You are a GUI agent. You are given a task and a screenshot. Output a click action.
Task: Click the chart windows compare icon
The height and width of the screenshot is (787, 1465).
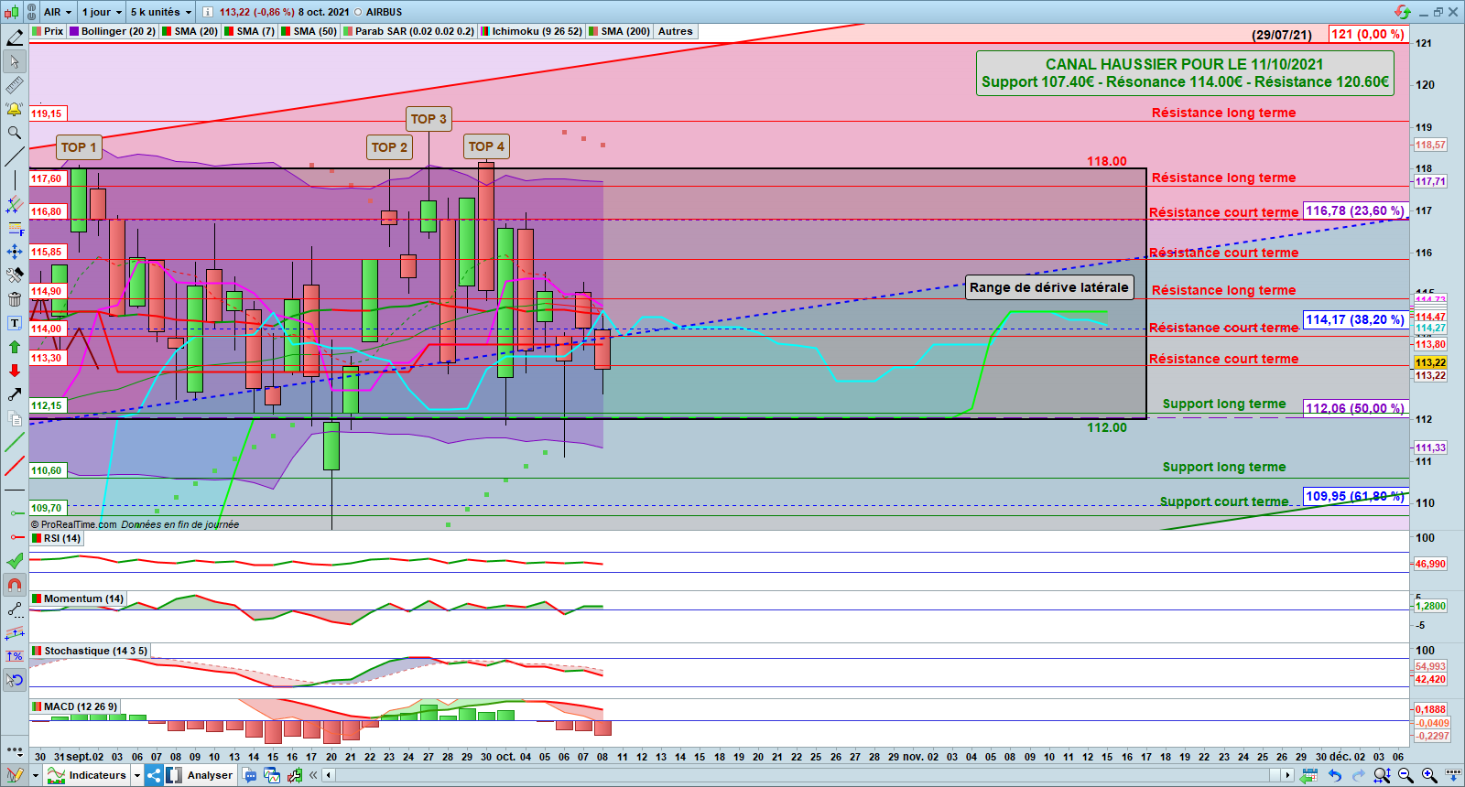coord(272,775)
